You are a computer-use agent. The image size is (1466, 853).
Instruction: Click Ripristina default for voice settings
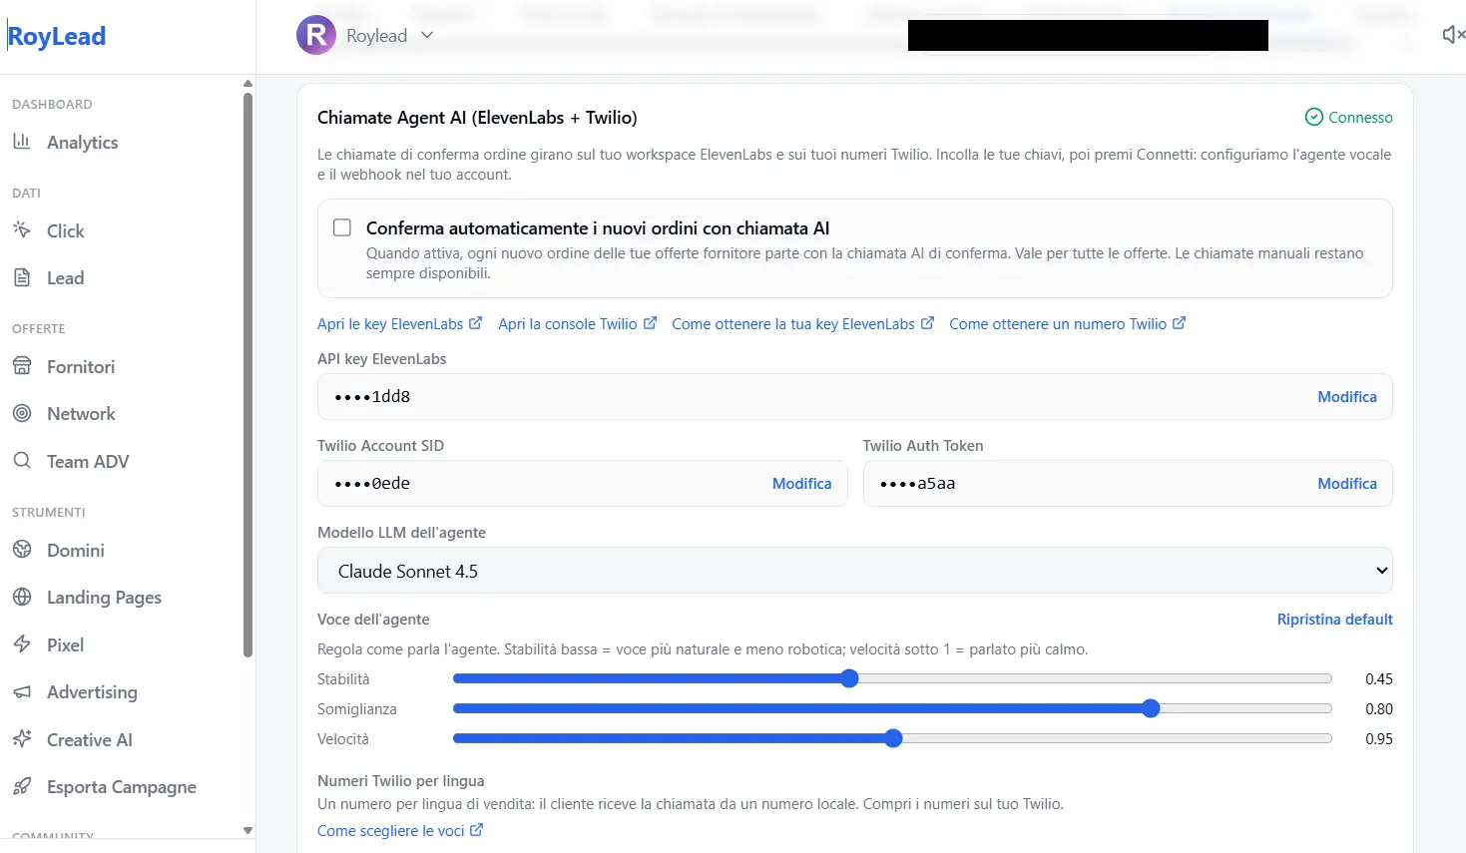pos(1334,619)
